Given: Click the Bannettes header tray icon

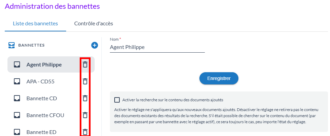Looking at the screenshot, I should (x=12, y=45).
